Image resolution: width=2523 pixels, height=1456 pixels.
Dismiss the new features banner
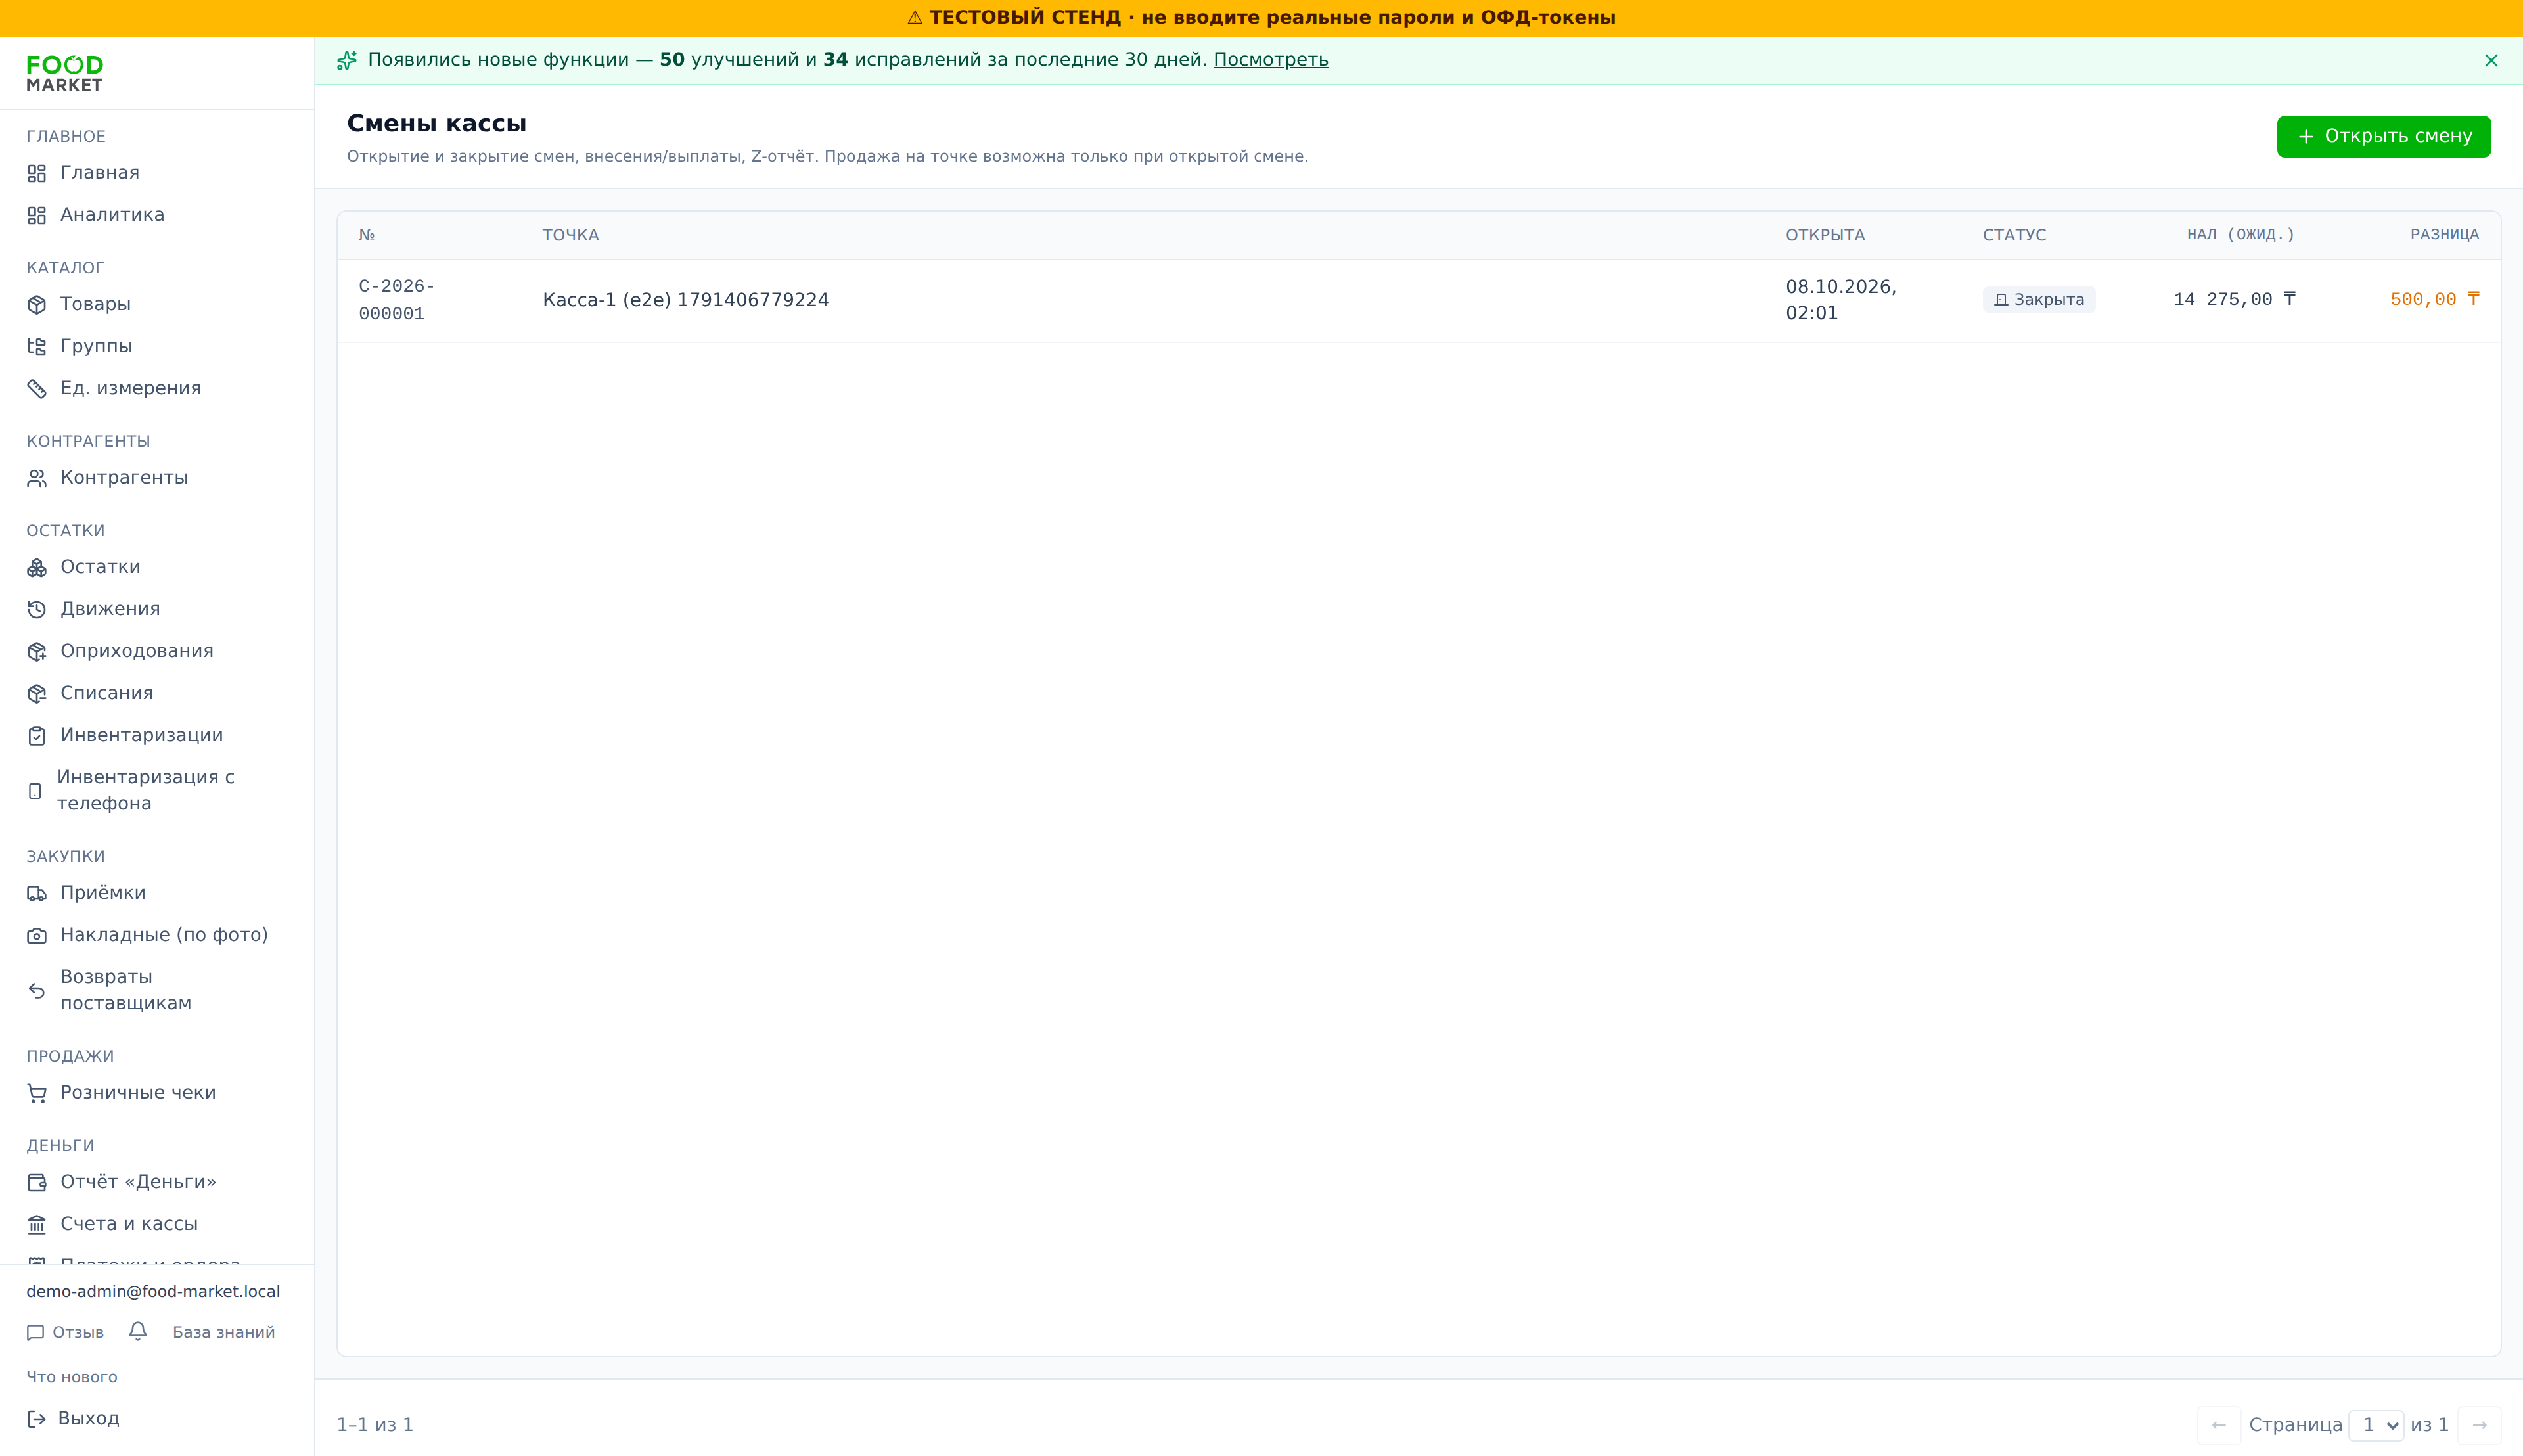tap(2491, 61)
